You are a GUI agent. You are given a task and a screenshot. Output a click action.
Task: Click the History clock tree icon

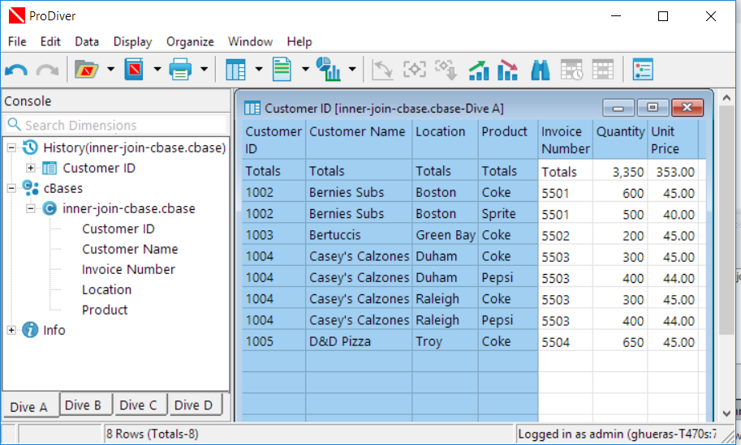point(30,148)
